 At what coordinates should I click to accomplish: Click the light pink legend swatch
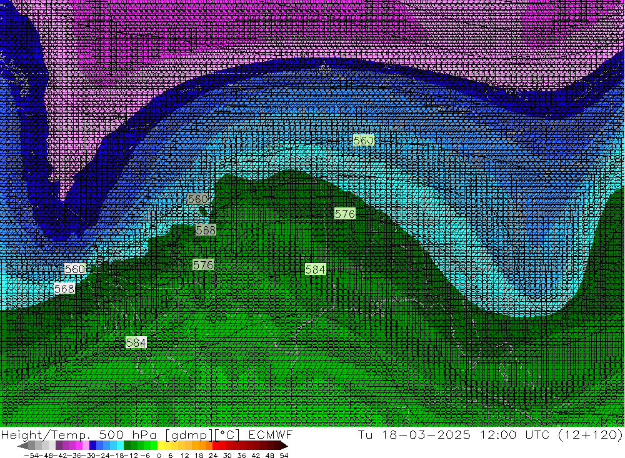pyautogui.click(x=86, y=446)
